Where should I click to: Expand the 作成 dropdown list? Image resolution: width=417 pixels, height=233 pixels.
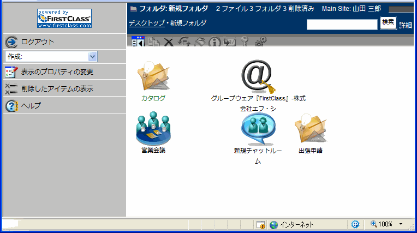point(92,56)
